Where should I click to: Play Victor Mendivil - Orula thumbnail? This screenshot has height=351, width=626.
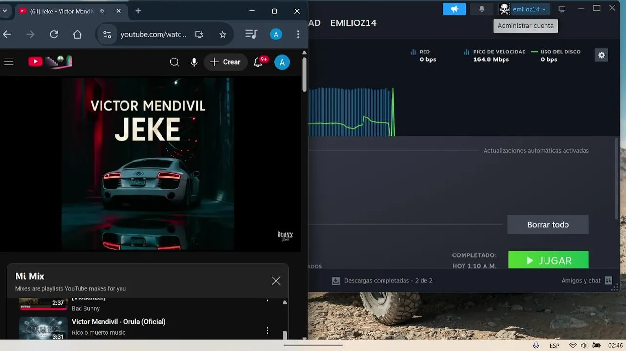pyautogui.click(x=43, y=328)
